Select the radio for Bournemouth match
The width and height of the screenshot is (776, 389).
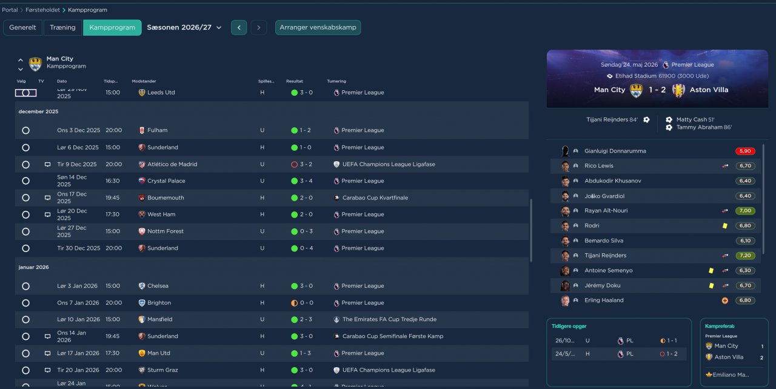pyautogui.click(x=25, y=198)
